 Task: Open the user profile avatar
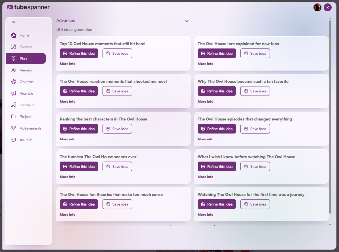[317, 7]
